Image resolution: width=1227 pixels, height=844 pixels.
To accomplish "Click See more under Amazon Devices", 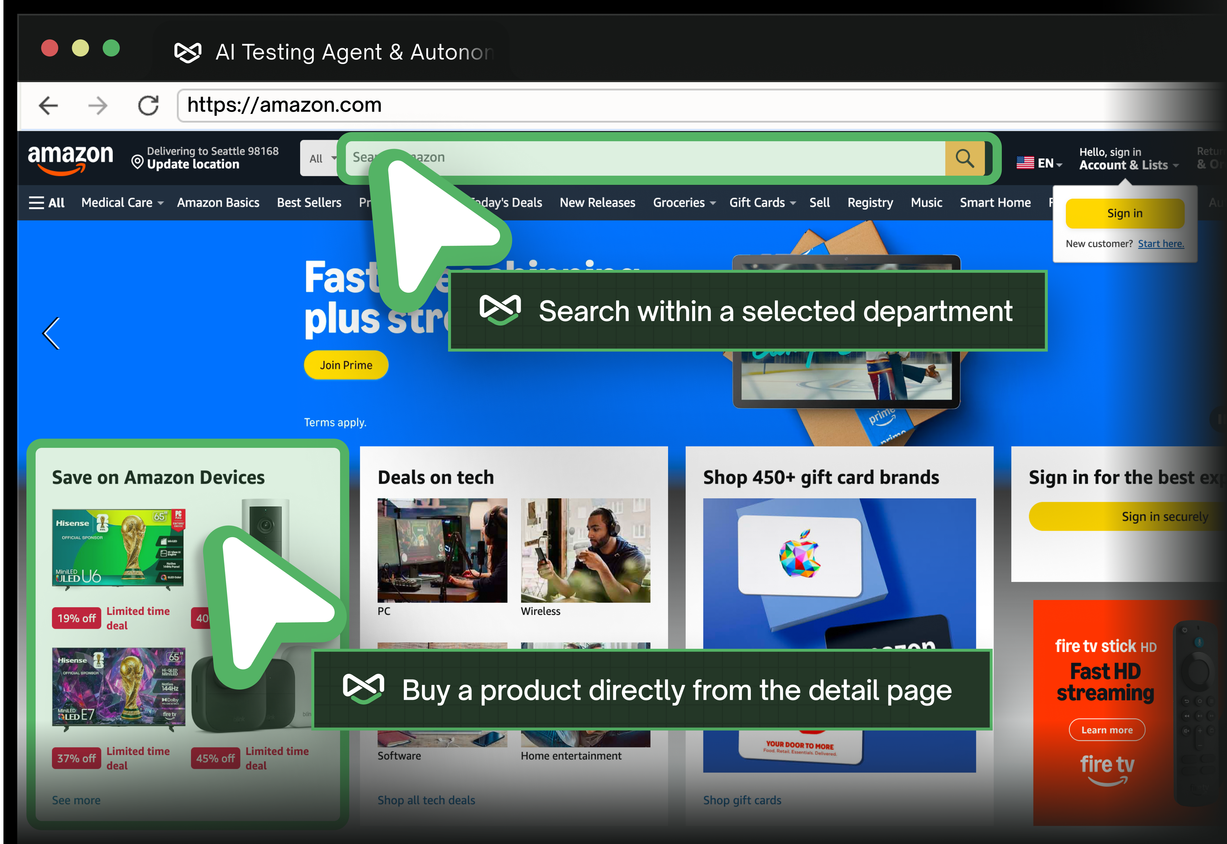I will click(76, 800).
